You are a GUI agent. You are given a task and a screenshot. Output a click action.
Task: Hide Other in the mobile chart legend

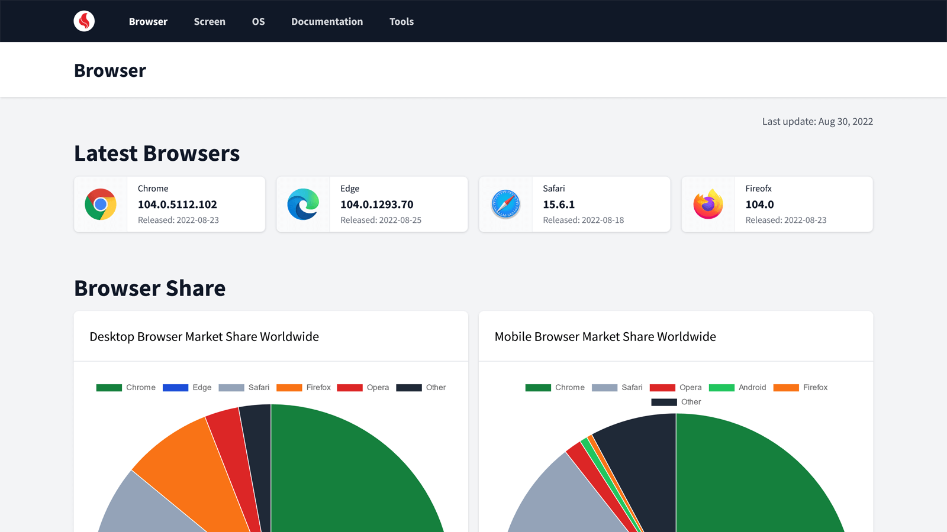click(676, 402)
